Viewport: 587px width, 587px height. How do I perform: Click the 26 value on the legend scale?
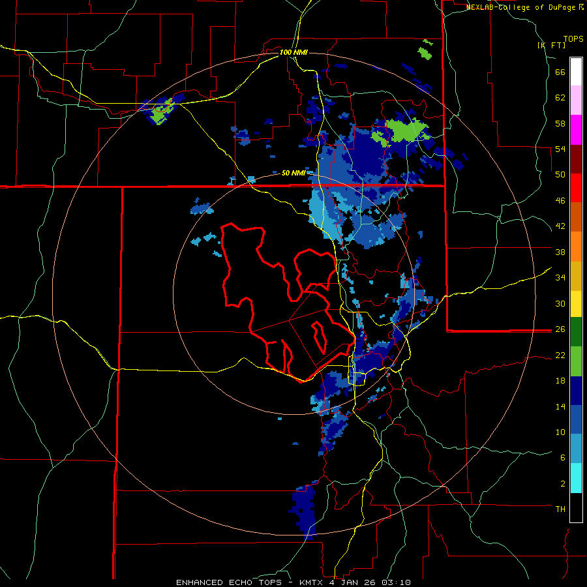pos(560,329)
